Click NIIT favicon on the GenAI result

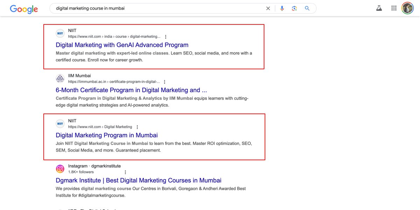[x=60, y=34]
